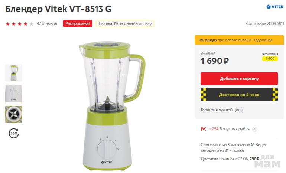The image size is (286, 173).
Task: Click the product title Блендер Vitek VT-8513 G
Action: (58, 9)
